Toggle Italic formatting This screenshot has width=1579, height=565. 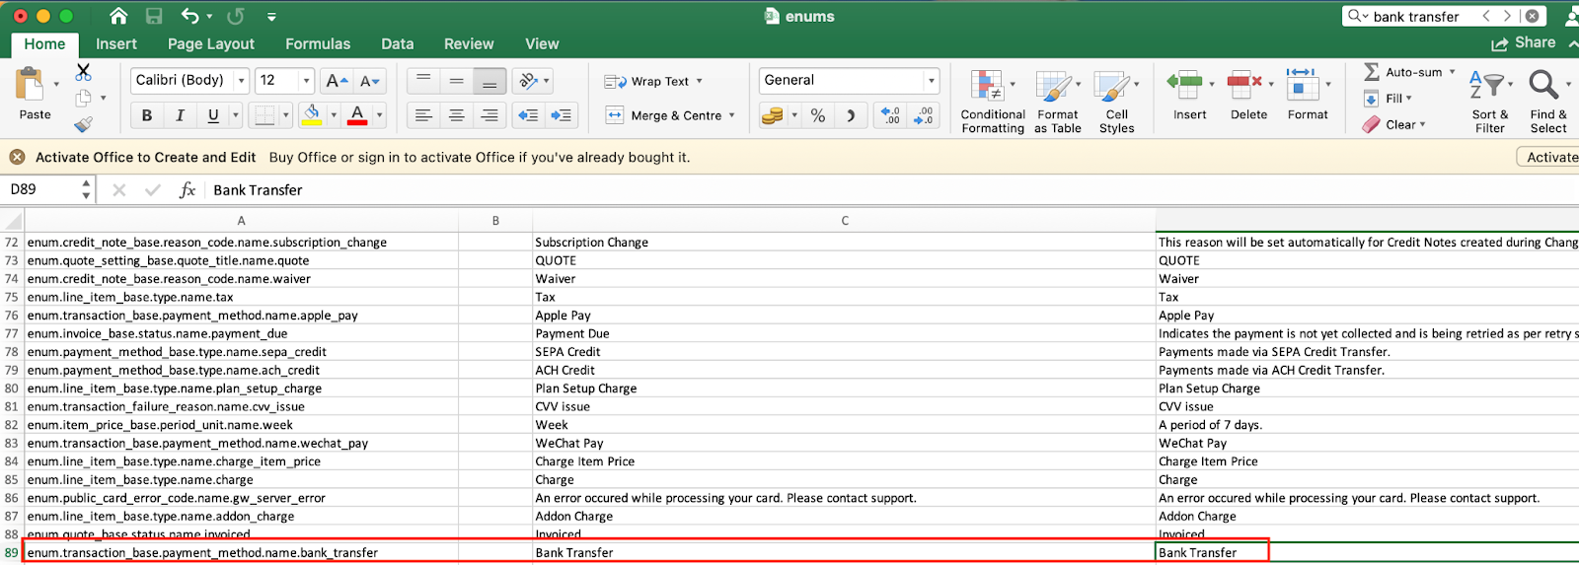(x=180, y=115)
